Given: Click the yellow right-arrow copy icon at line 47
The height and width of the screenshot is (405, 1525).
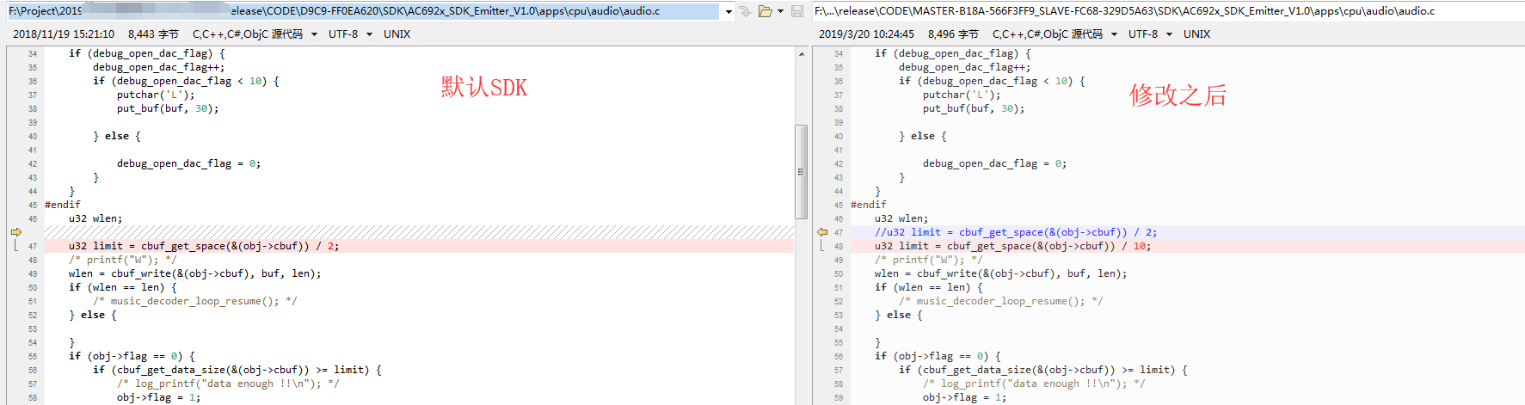Looking at the screenshot, I should point(15,232).
